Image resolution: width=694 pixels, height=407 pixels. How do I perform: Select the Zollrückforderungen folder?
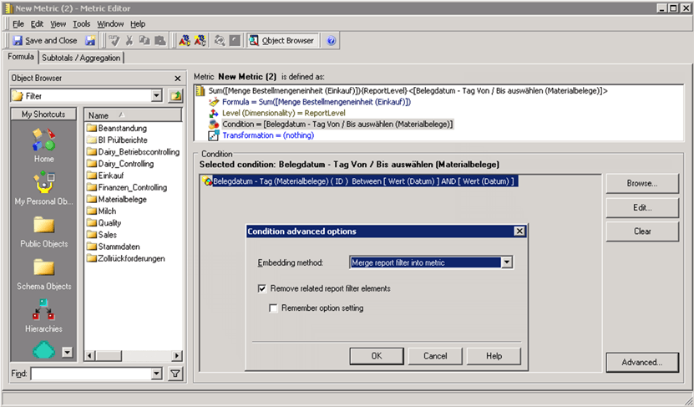tap(126, 258)
